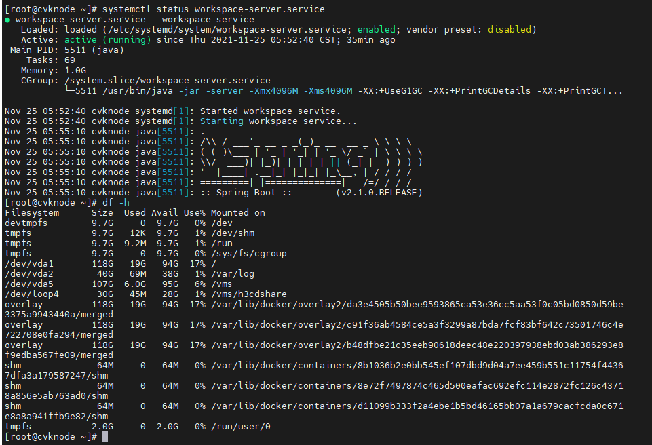Click the "-Xmx4096M" Java option
The image size is (652, 445).
click(271, 91)
